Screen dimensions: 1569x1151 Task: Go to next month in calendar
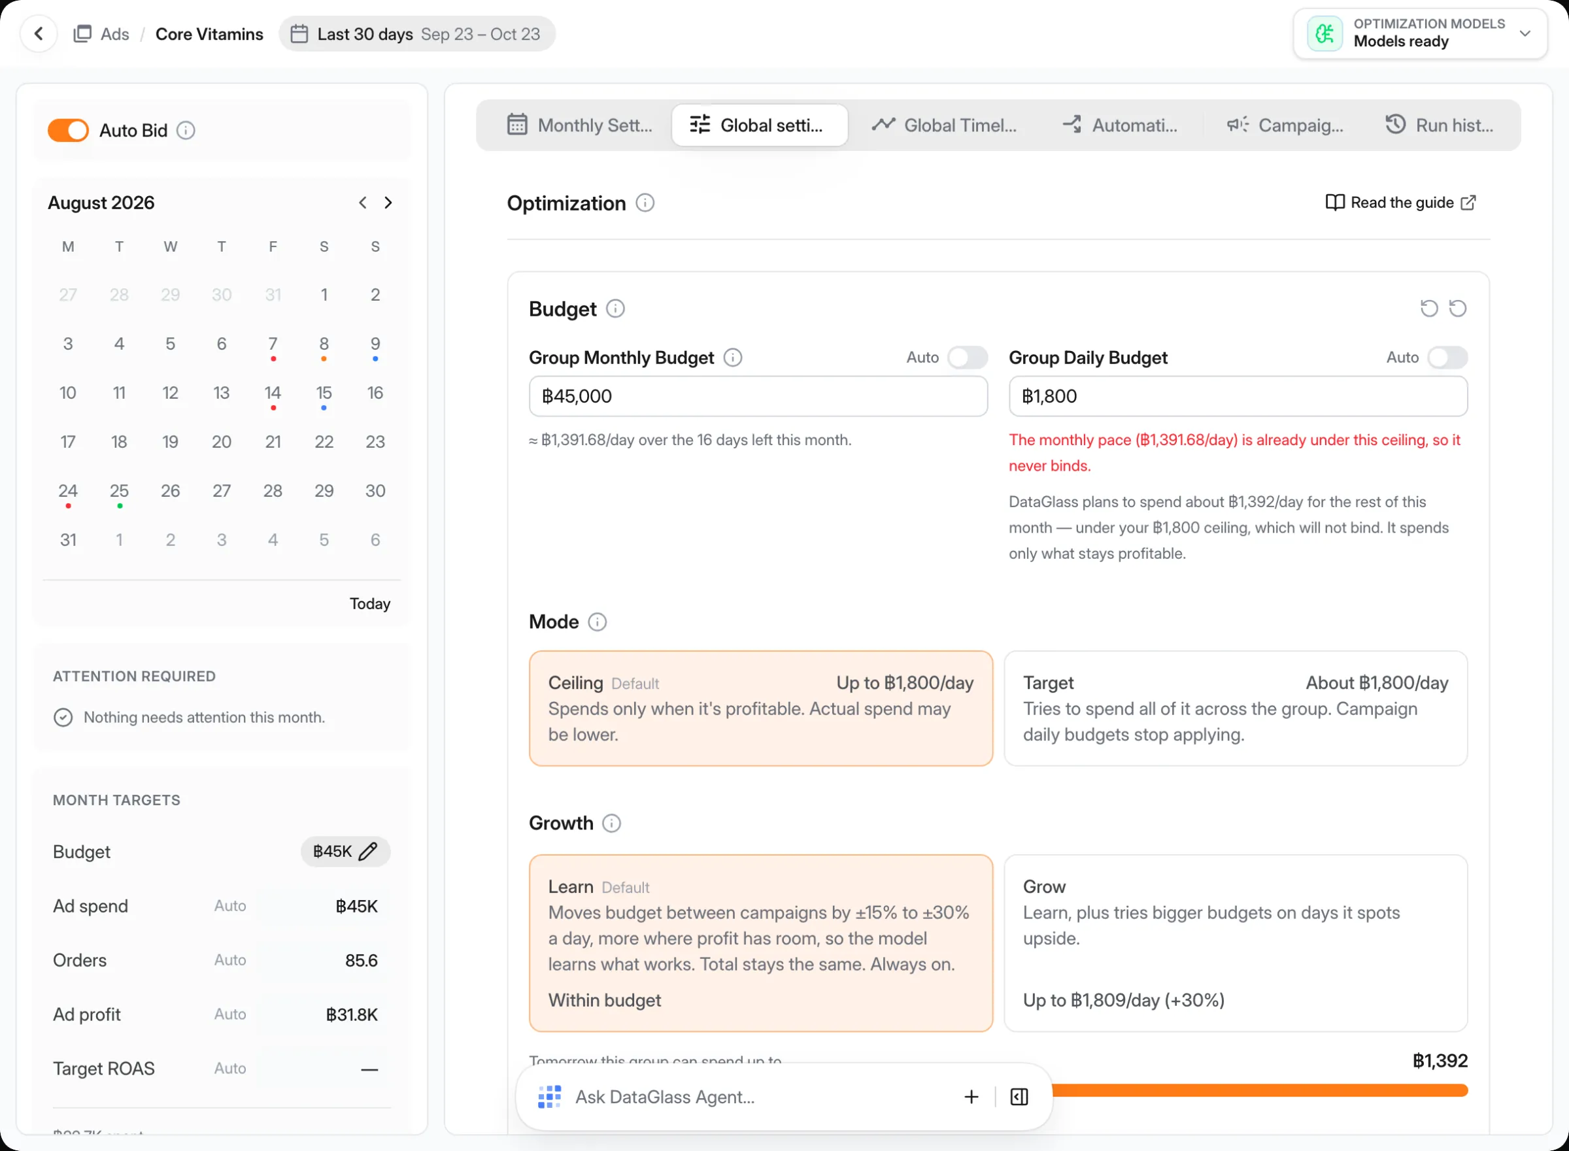[388, 203]
